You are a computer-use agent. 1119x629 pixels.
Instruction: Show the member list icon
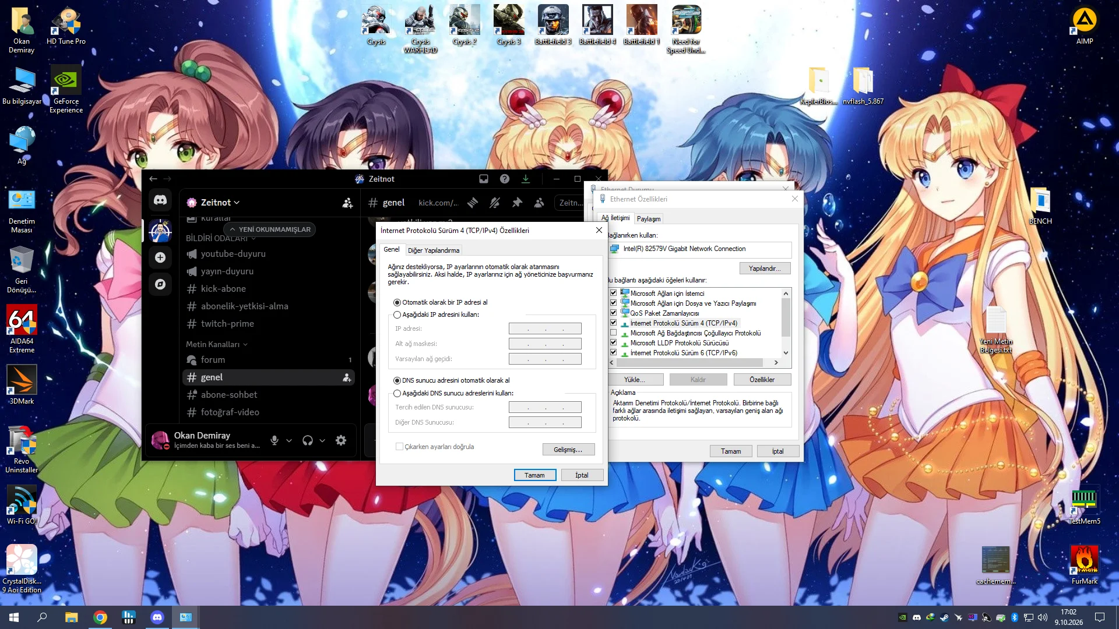[x=539, y=203]
